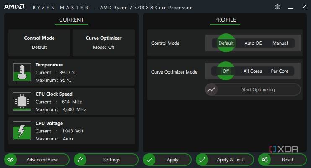This screenshot has width=311, height=168.
Task: Click the eye icon on Advanced View
Action: 11,160
